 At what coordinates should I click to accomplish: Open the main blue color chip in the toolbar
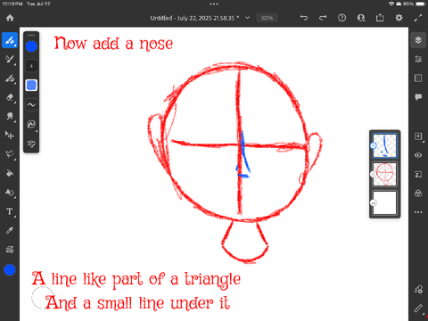[x=10, y=269]
